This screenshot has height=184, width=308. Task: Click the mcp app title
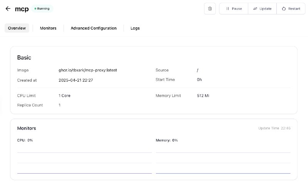[22, 9]
